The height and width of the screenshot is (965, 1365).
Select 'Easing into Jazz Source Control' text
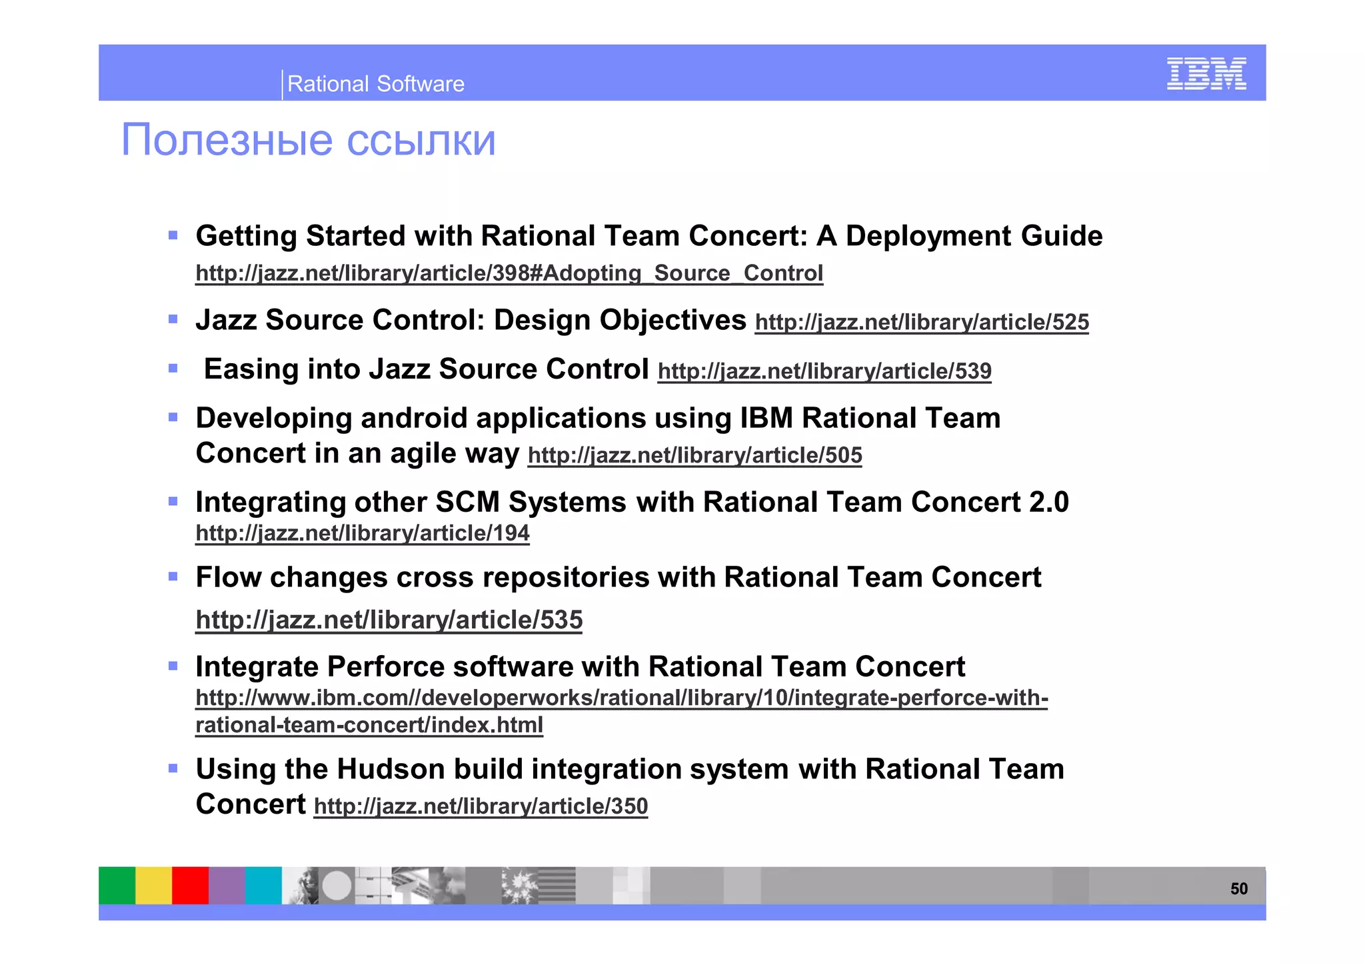click(x=426, y=369)
